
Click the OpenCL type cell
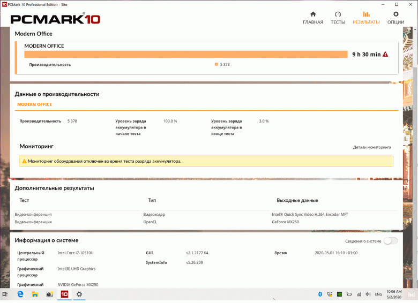pyautogui.click(x=150, y=222)
